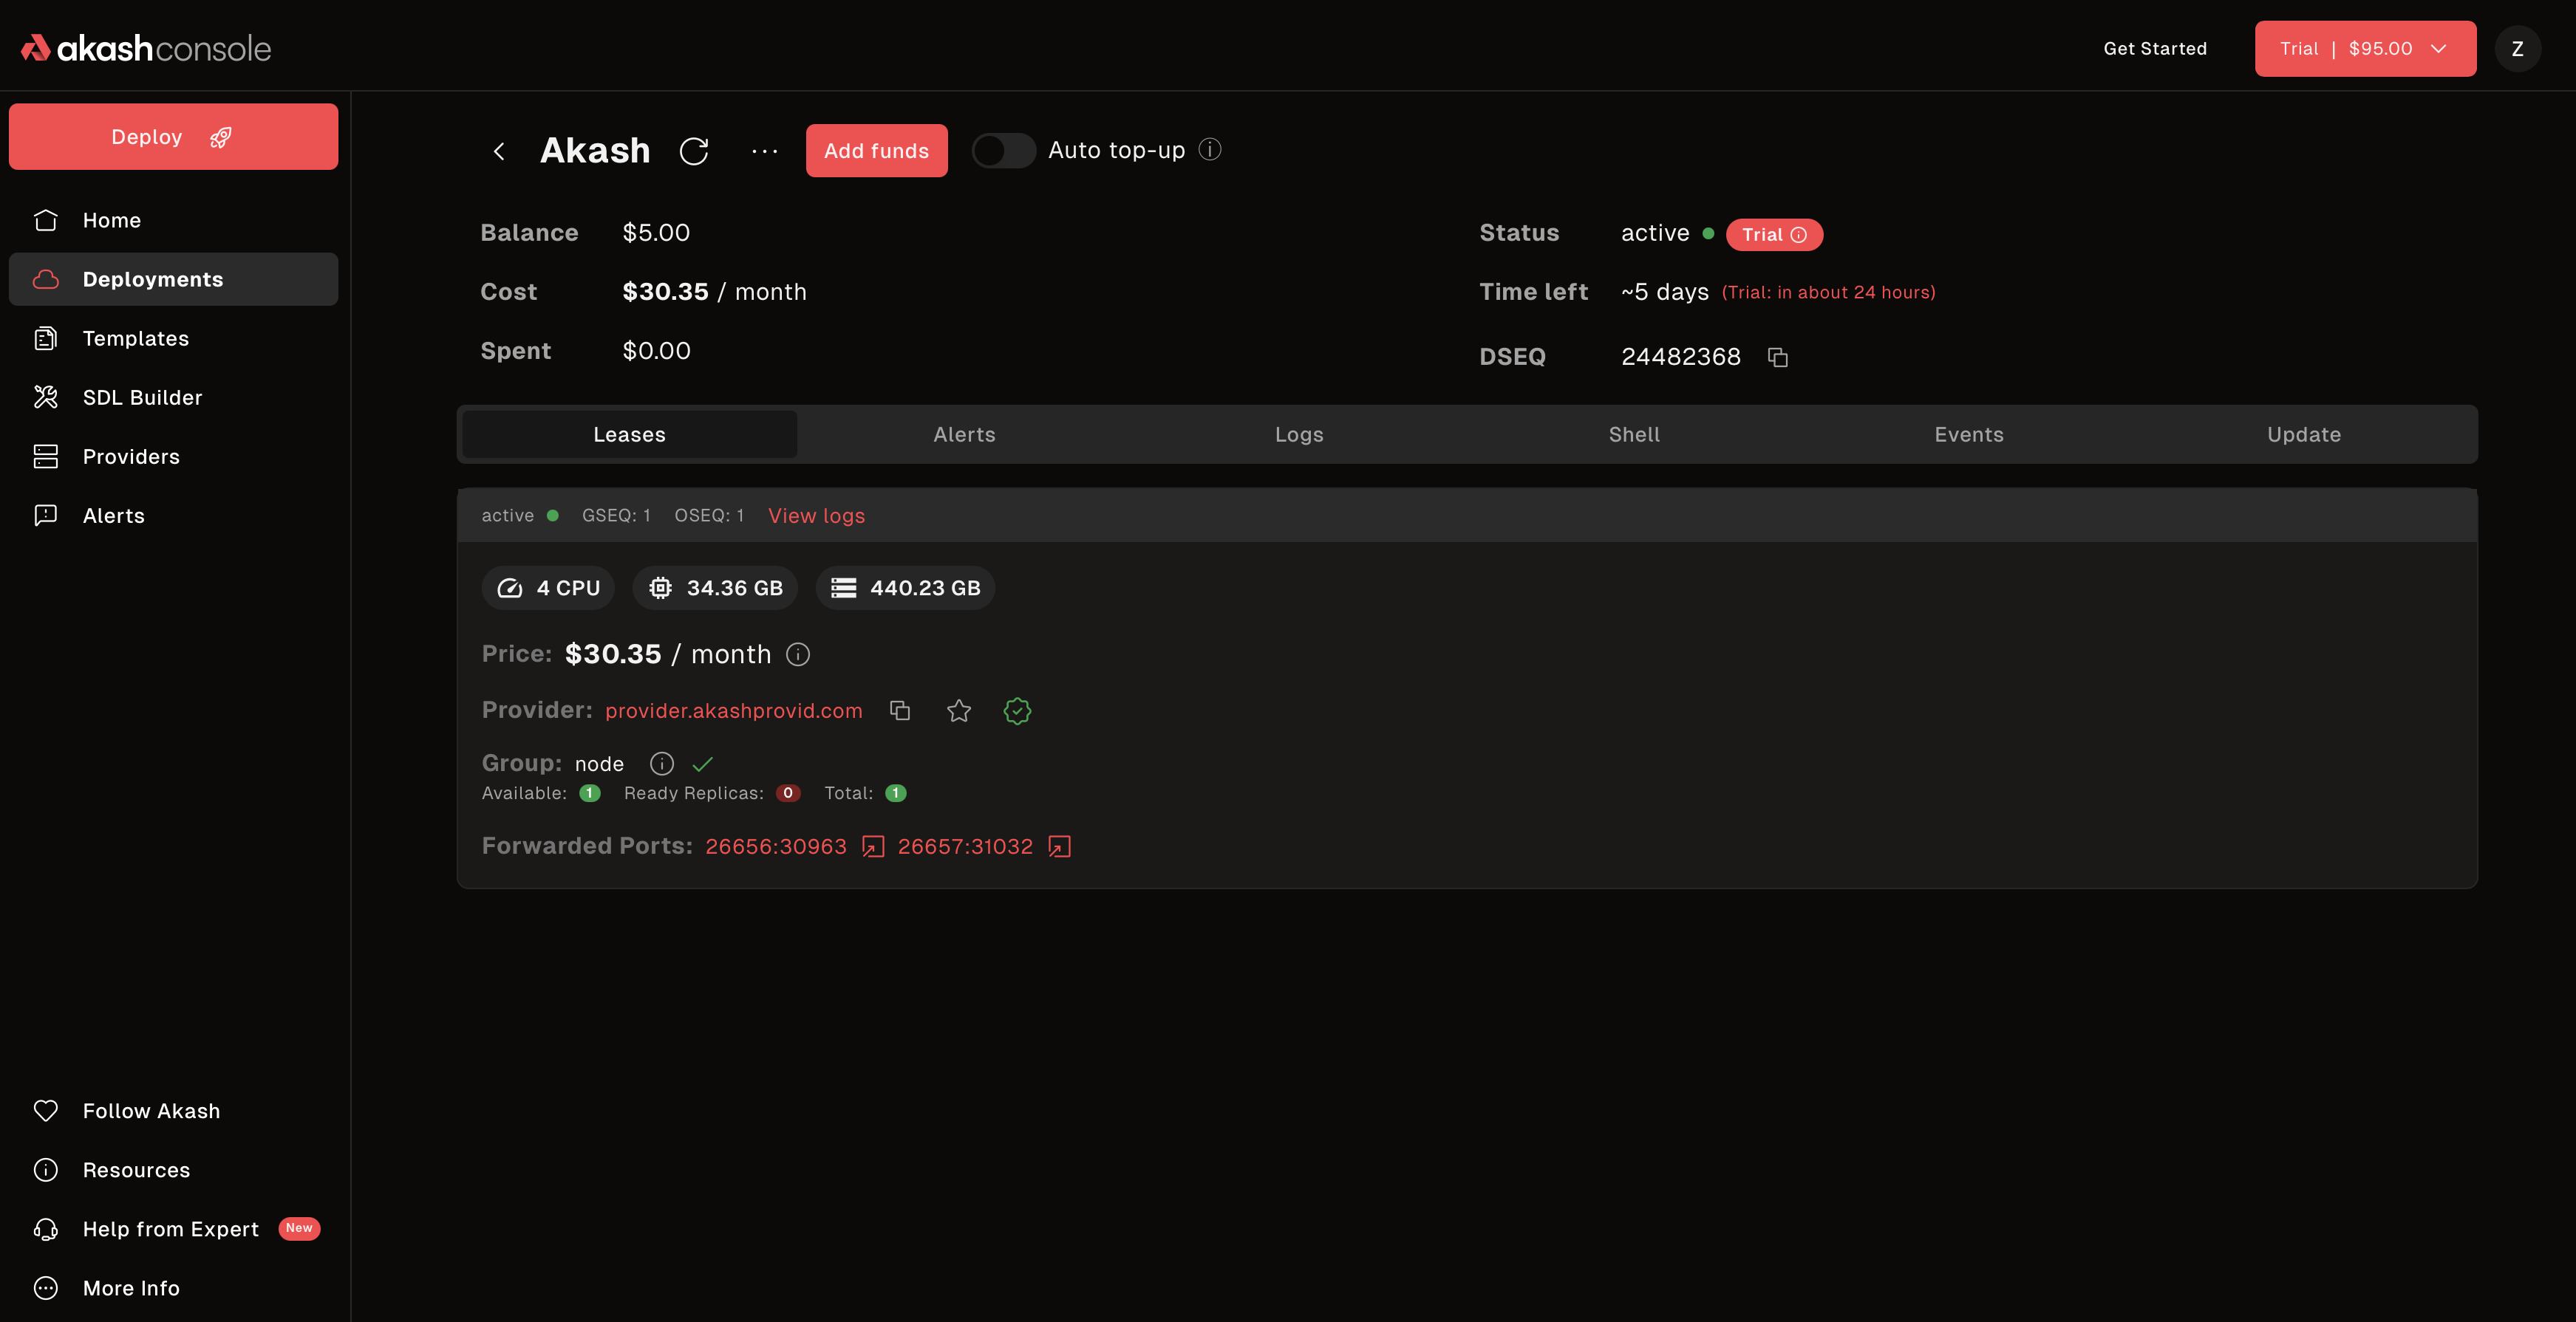This screenshot has height=1322, width=2576.
Task: Expand the Trial $95.00 balance dropdown
Action: pyautogui.click(x=2365, y=49)
